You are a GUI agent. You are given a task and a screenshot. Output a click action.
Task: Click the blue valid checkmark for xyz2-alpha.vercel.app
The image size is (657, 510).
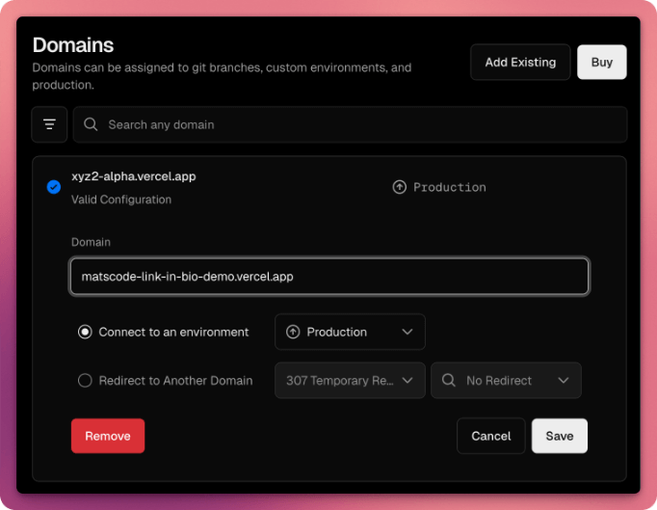coord(54,187)
